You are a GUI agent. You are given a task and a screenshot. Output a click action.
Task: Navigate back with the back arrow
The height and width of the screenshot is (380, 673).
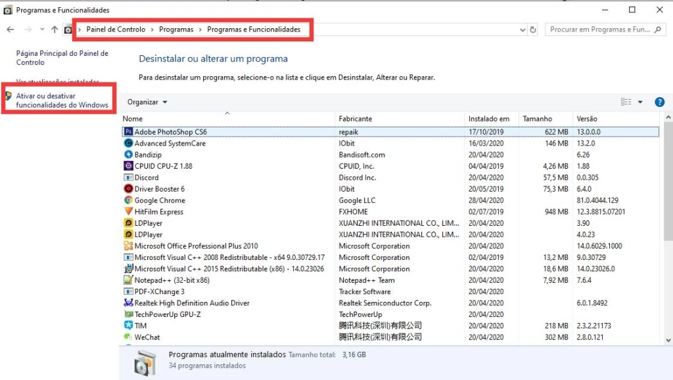pos(11,30)
